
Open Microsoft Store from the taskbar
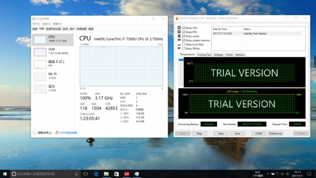click(116, 174)
